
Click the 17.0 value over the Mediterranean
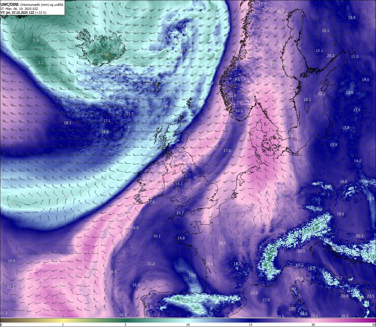point(266,300)
